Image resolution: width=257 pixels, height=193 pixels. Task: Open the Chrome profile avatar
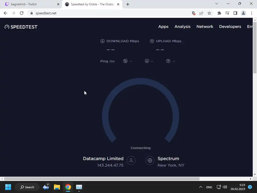pos(243,13)
